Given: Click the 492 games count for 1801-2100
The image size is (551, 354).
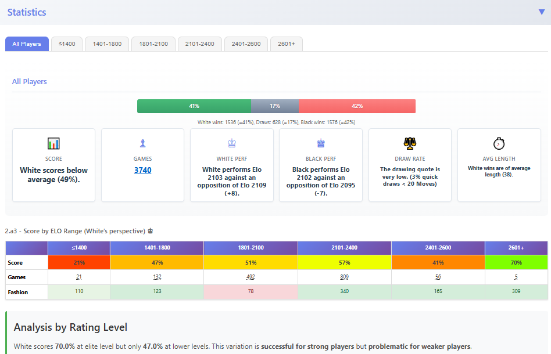Looking at the screenshot, I should tap(251, 277).
